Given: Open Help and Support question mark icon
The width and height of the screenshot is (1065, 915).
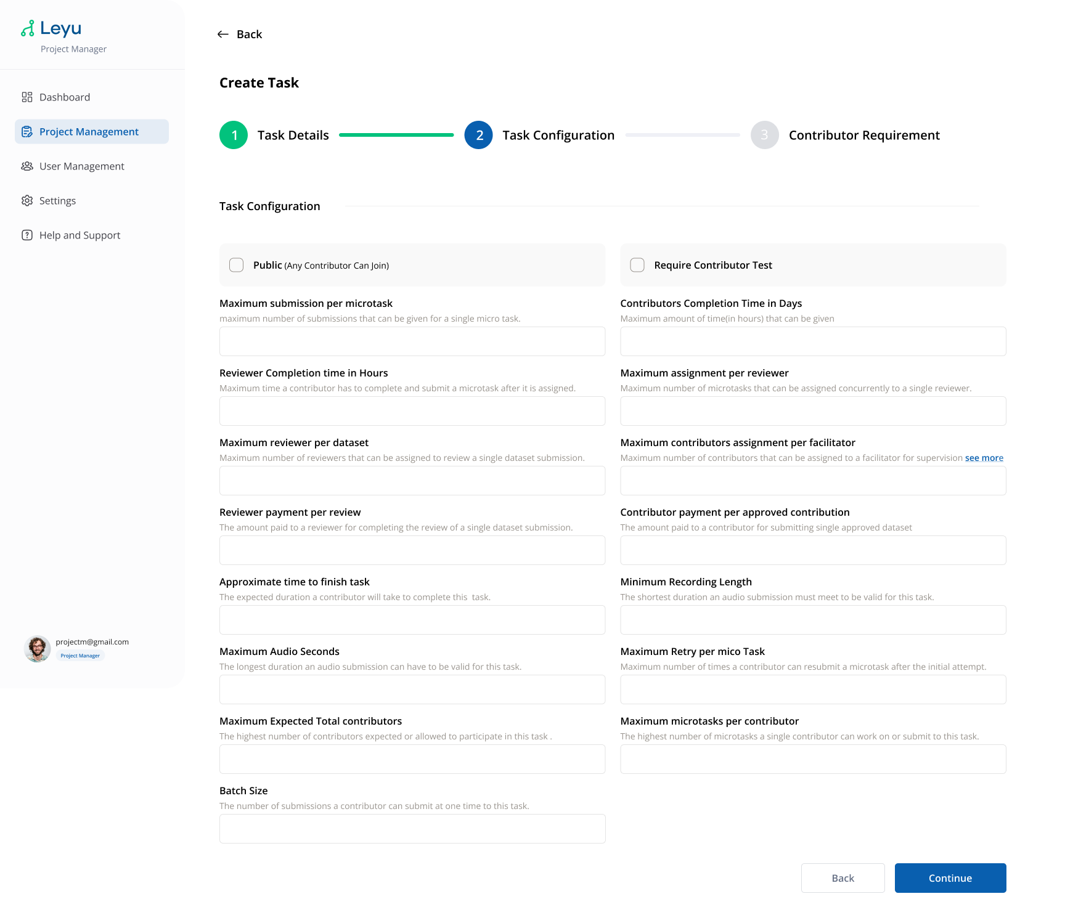Looking at the screenshot, I should [27, 235].
